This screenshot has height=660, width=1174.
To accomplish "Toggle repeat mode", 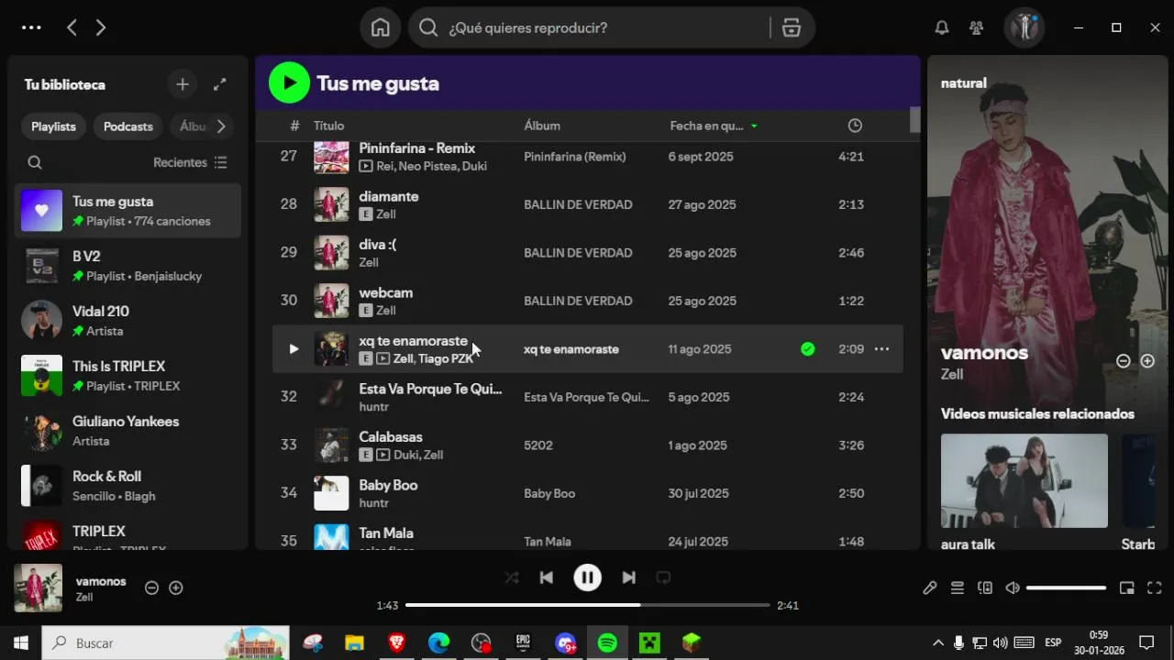I will 663,577.
